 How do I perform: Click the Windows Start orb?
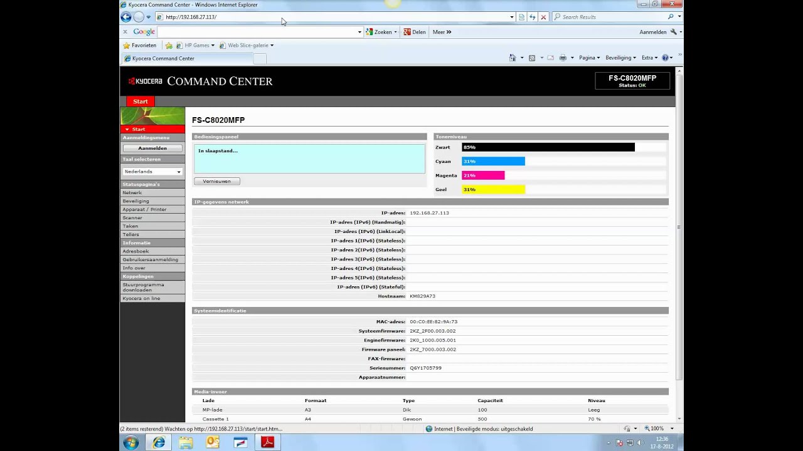tap(131, 442)
